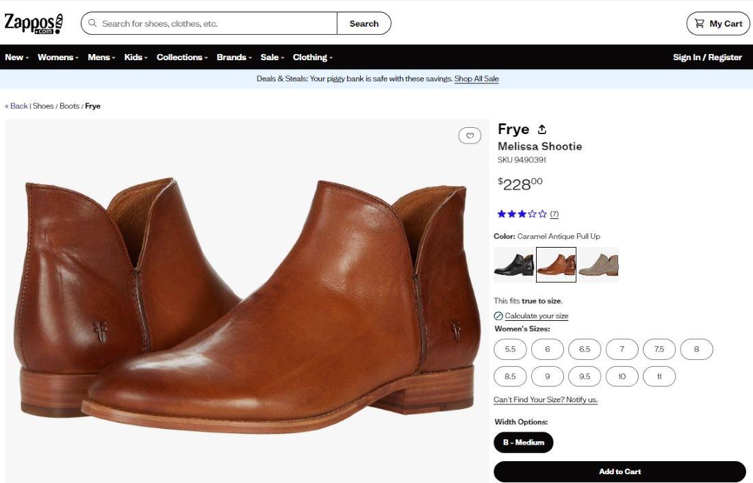Click the magnifying glass search icon
This screenshot has width=753, height=483.
[92, 23]
